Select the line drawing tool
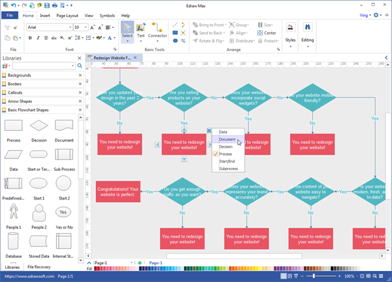Screen dimensions: 392x282 click(175, 25)
